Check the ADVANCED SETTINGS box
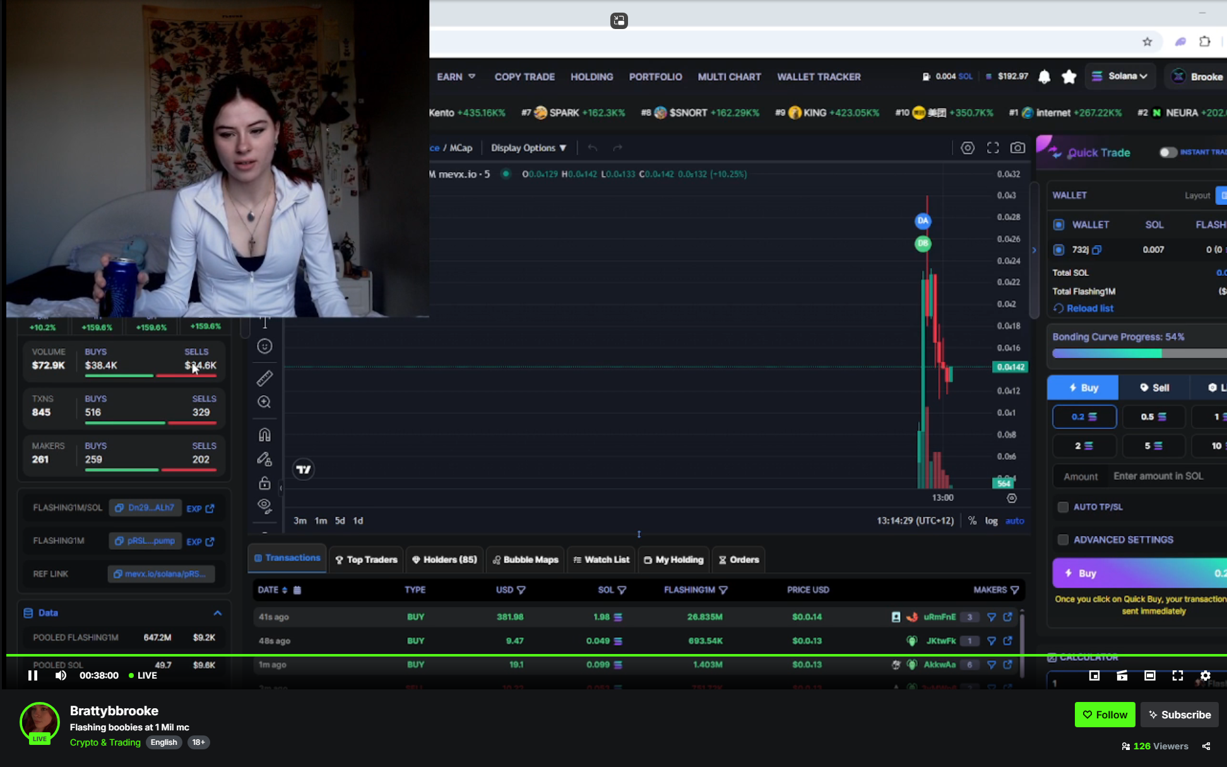The width and height of the screenshot is (1227, 767). (1063, 540)
